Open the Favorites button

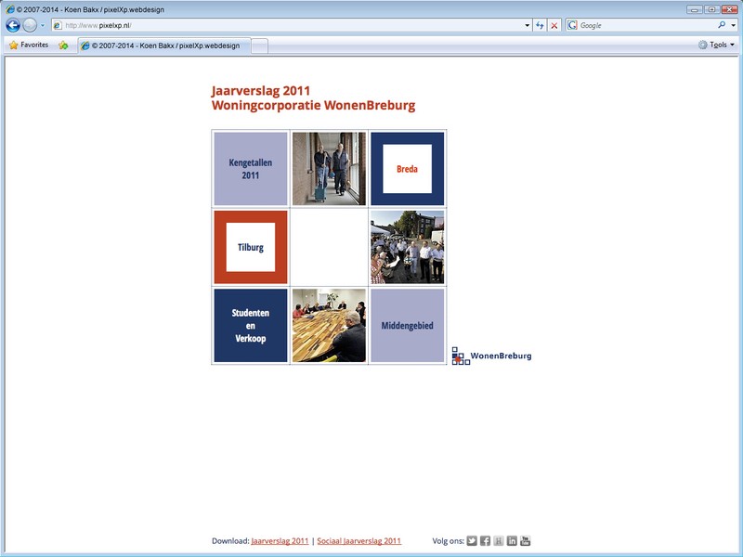pos(28,45)
